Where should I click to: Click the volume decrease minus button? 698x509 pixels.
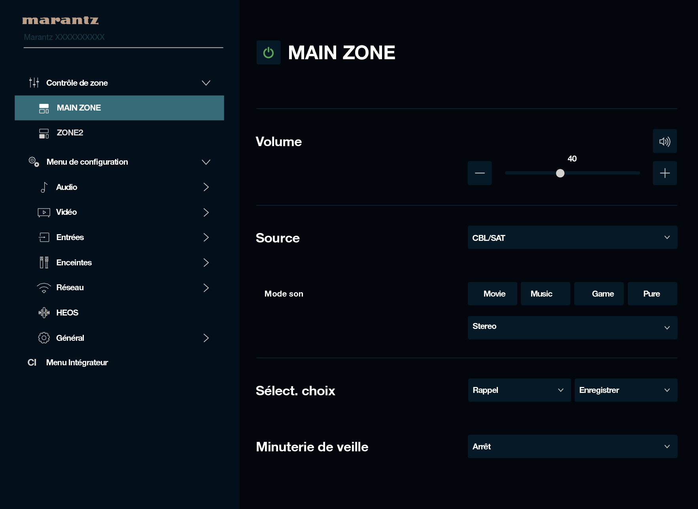click(x=479, y=173)
